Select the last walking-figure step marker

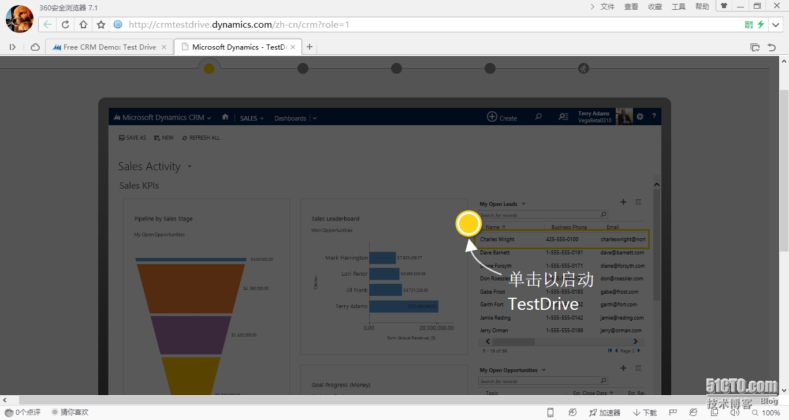pos(583,69)
